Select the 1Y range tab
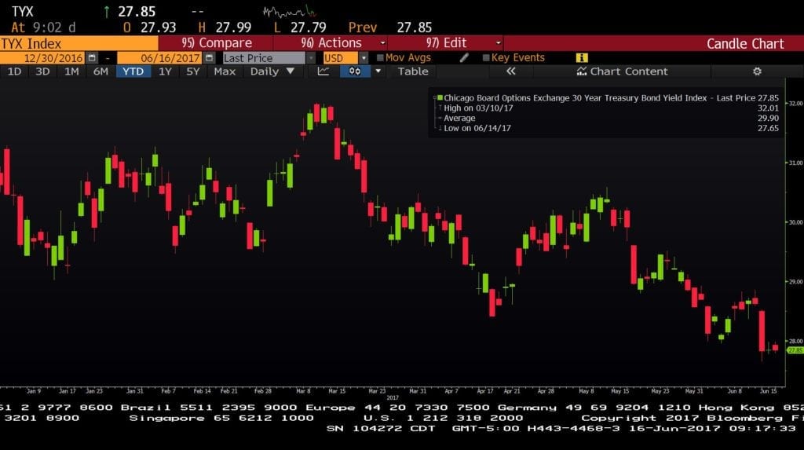Screen dimensions: 804x450 pyautogui.click(x=165, y=71)
